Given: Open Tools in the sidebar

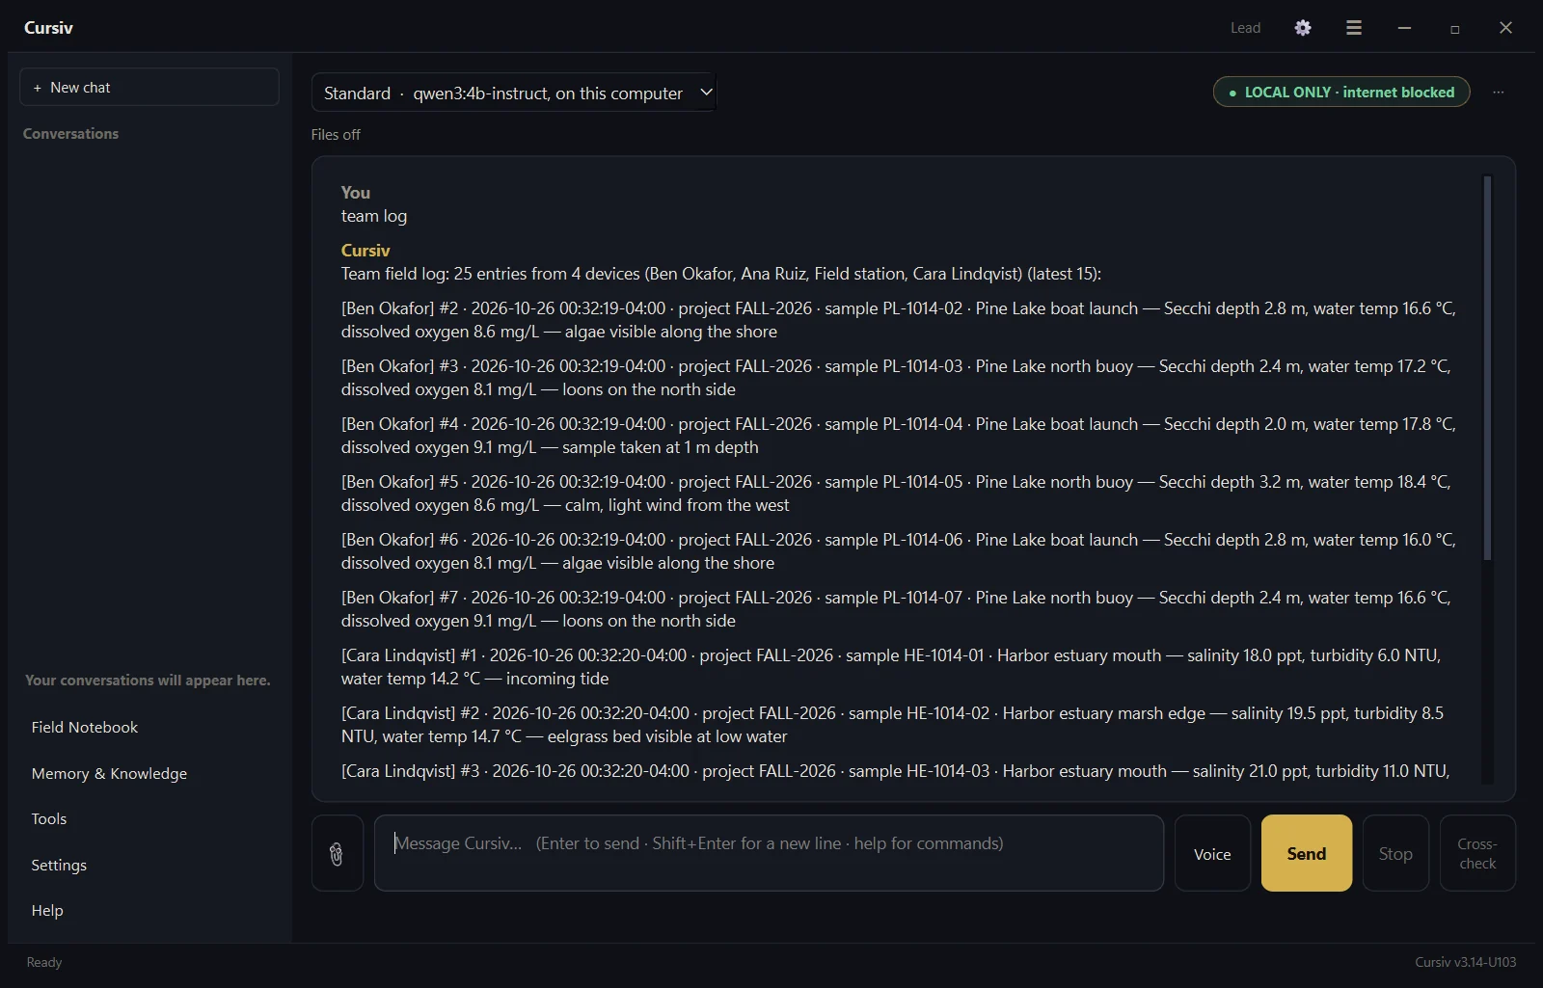Looking at the screenshot, I should (49, 818).
